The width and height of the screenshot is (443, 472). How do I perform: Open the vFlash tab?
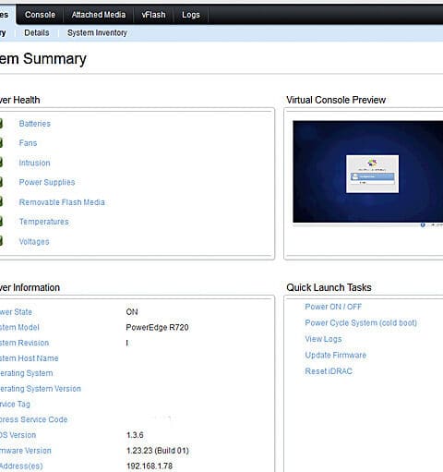click(153, 15)
